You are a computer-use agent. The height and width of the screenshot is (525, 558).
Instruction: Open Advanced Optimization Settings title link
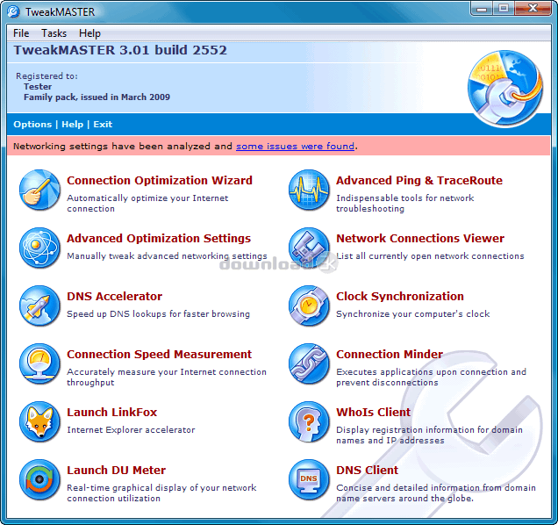click(159, 238)
